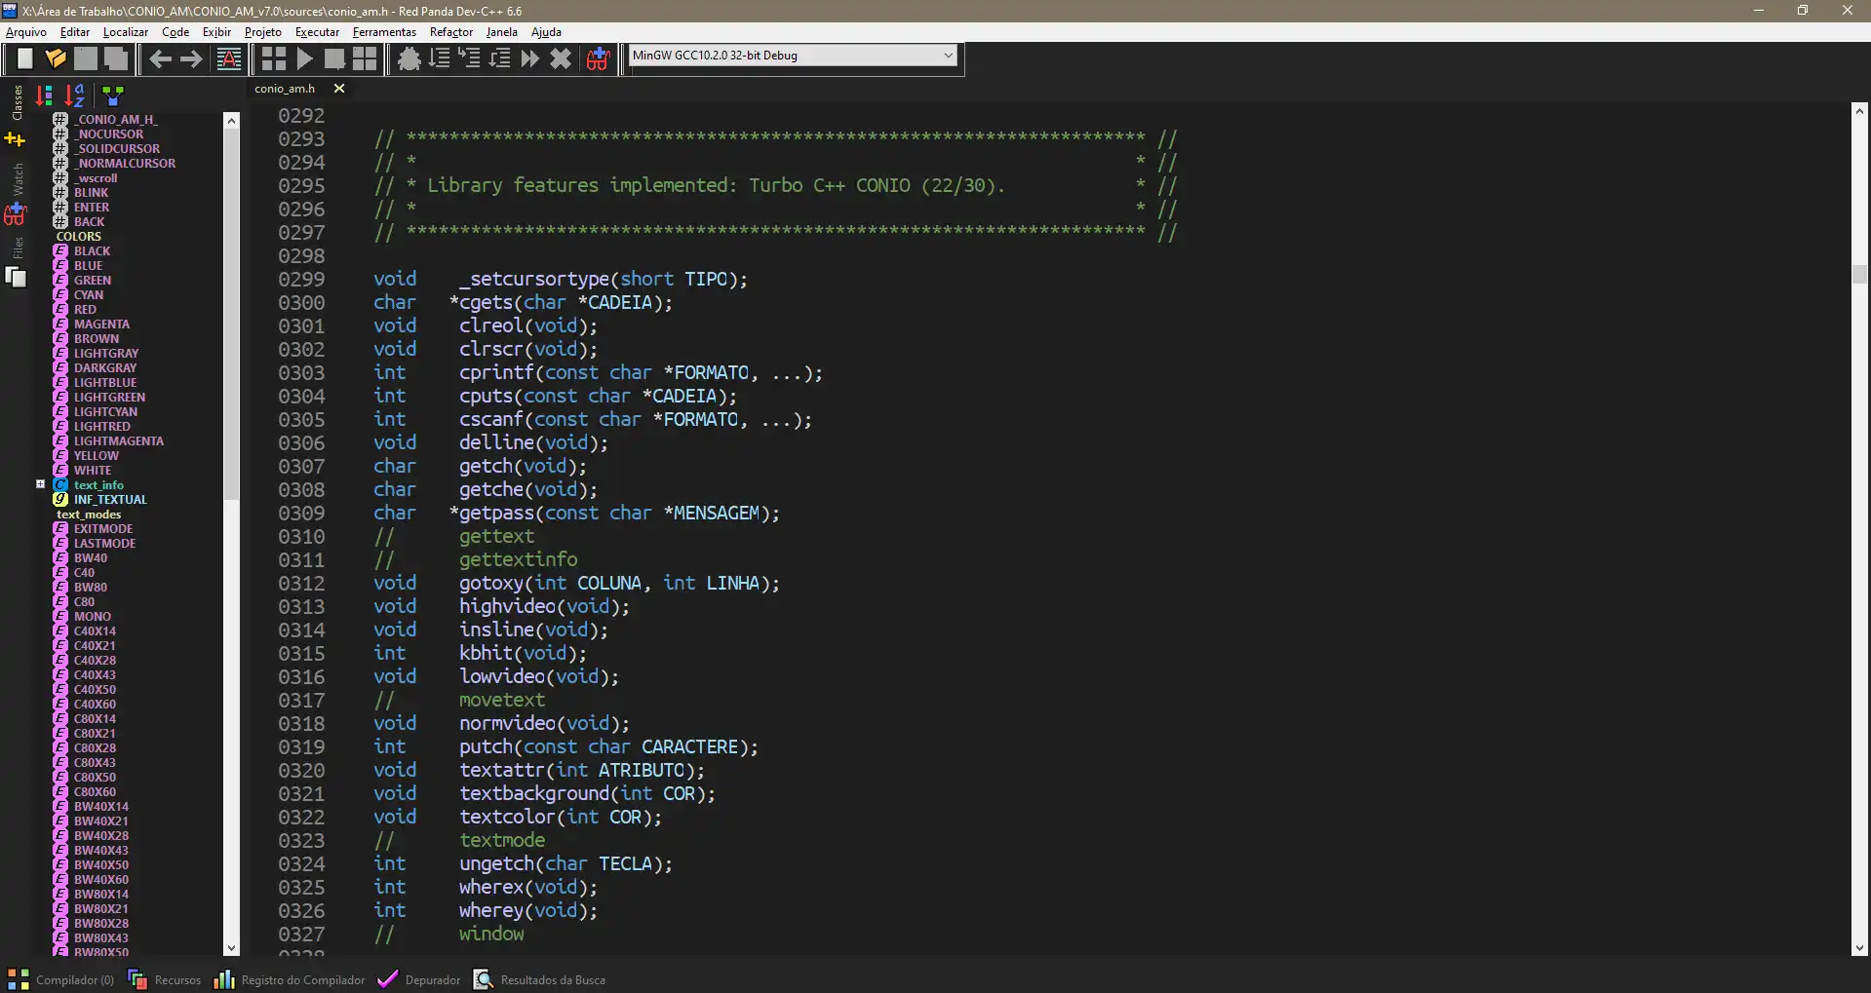
Task: Select the INF_TEXTUAL item in class tree
Action: click(109, 499)
